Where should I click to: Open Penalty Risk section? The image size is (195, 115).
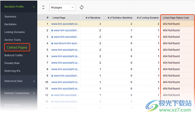[12, 63]
